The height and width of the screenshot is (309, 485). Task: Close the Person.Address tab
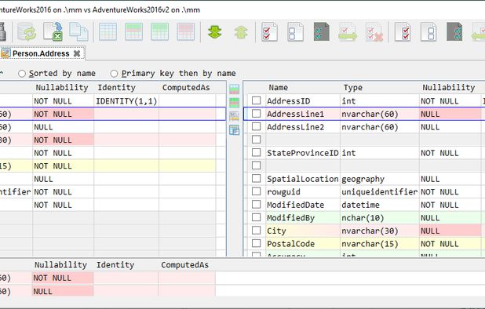point(77,53)
